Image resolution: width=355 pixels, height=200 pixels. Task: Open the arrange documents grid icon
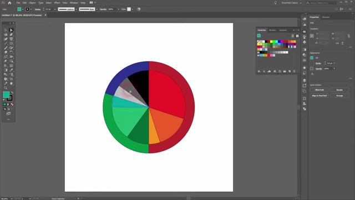click(91, 3)
